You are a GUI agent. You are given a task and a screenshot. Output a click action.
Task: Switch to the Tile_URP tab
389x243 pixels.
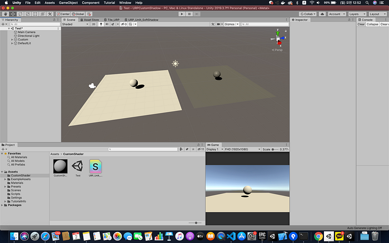point(112,19)
